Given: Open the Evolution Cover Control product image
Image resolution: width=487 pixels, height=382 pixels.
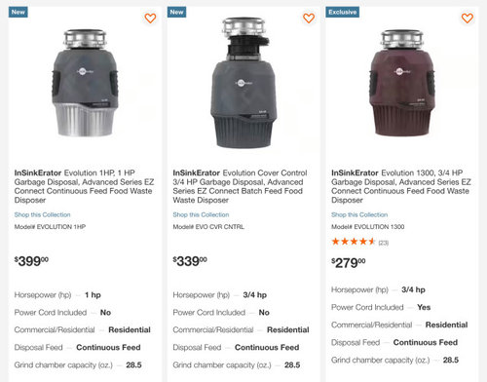Looking at the screenshot, I should 243,83.
